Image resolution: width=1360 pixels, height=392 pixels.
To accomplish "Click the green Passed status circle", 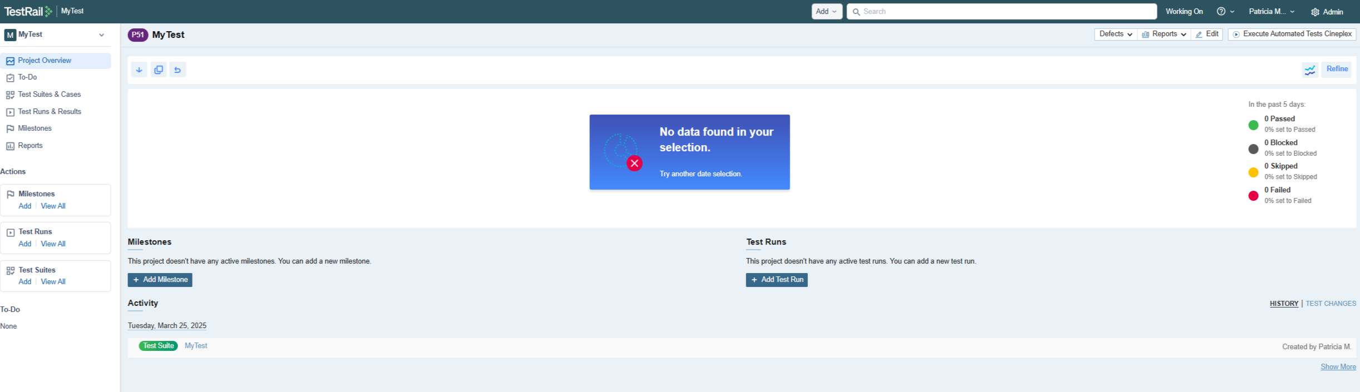I will click(x=1253, y=125).
